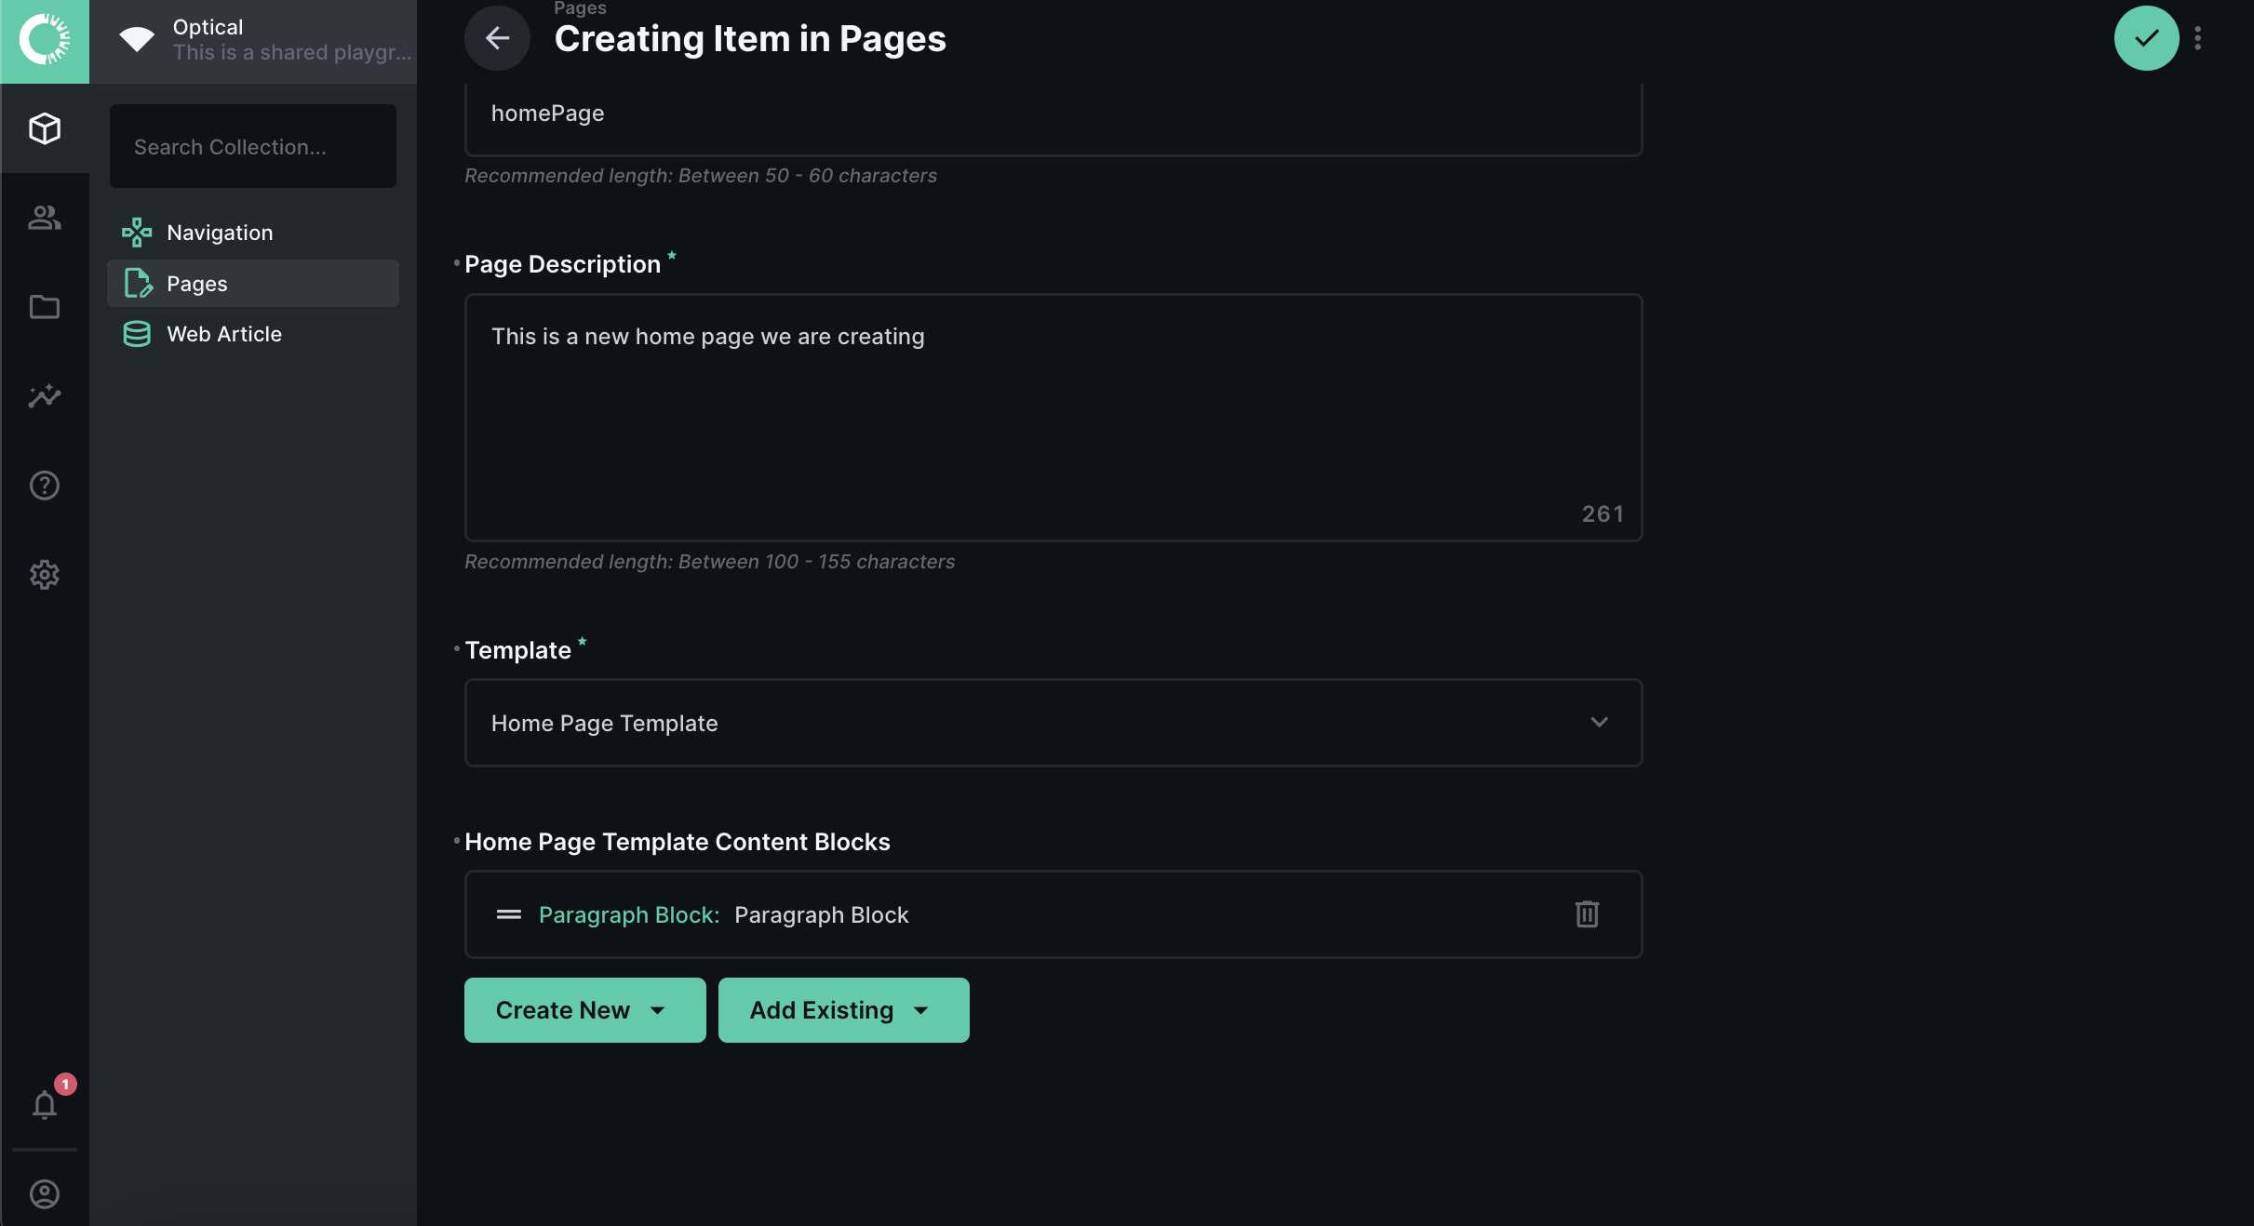Click 'This is a shared playgr...' subtitle
Image resolution: width=2254 pixels, height=1226 pixels.
(x=292, y=52)
